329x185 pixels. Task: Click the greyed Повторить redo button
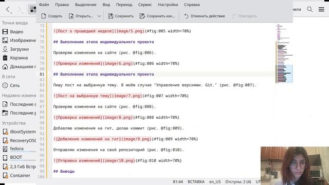coord(245,16)
